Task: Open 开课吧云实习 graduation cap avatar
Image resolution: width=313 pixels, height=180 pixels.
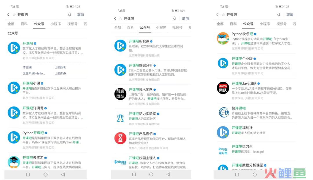Action: pyautogui.click(x=14, y=162)
